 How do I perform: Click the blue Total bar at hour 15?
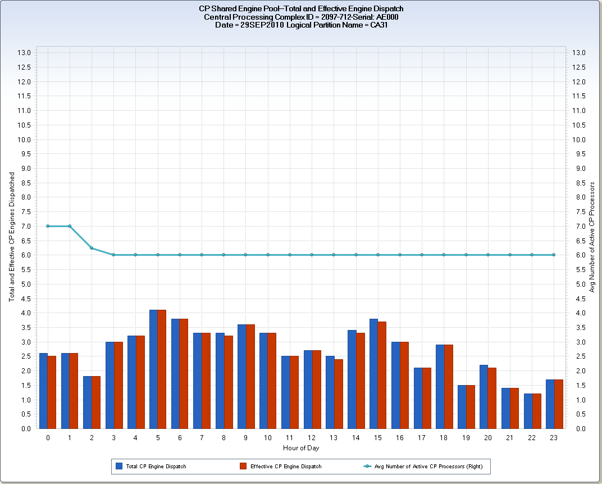(373, 374)
